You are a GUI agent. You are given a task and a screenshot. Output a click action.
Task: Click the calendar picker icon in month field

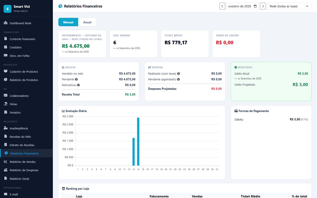click(255, 6)
